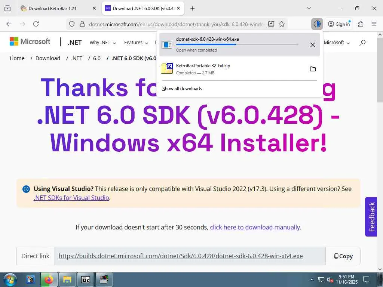Open the Windows Start orb
The image size is (383, 287).
click(10, 280)
